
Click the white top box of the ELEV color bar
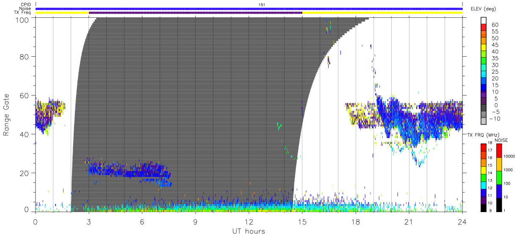coord(484,20)
